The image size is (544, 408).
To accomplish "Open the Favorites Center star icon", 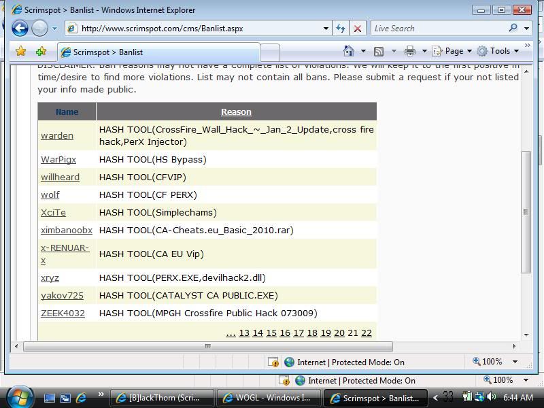I will pyautogui.click(x=21, y=51).
